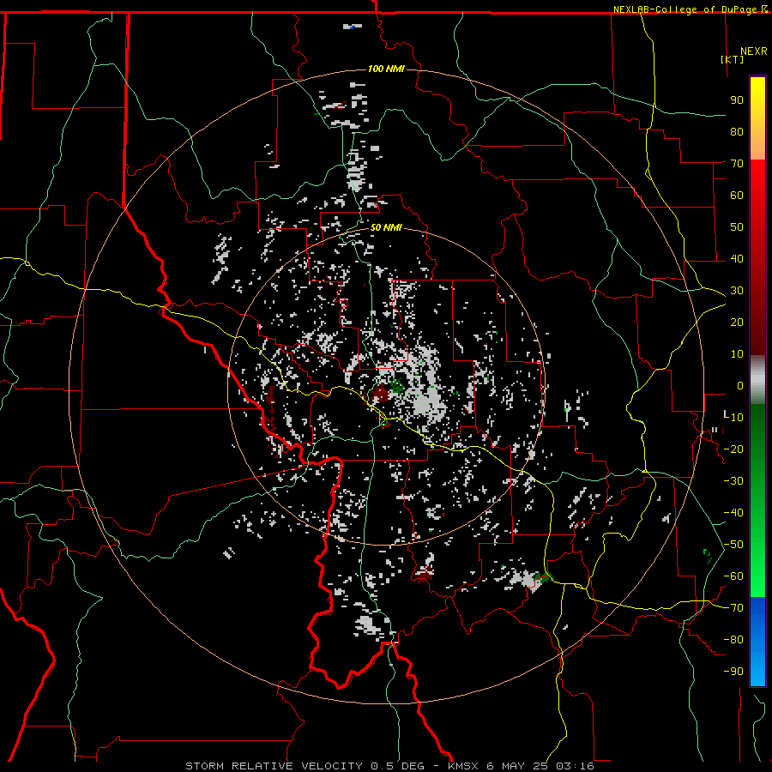This screenshot has height=772, width=772.
Task: Click the 80 value on velocity scale
Action: click(x=737, y=131)
